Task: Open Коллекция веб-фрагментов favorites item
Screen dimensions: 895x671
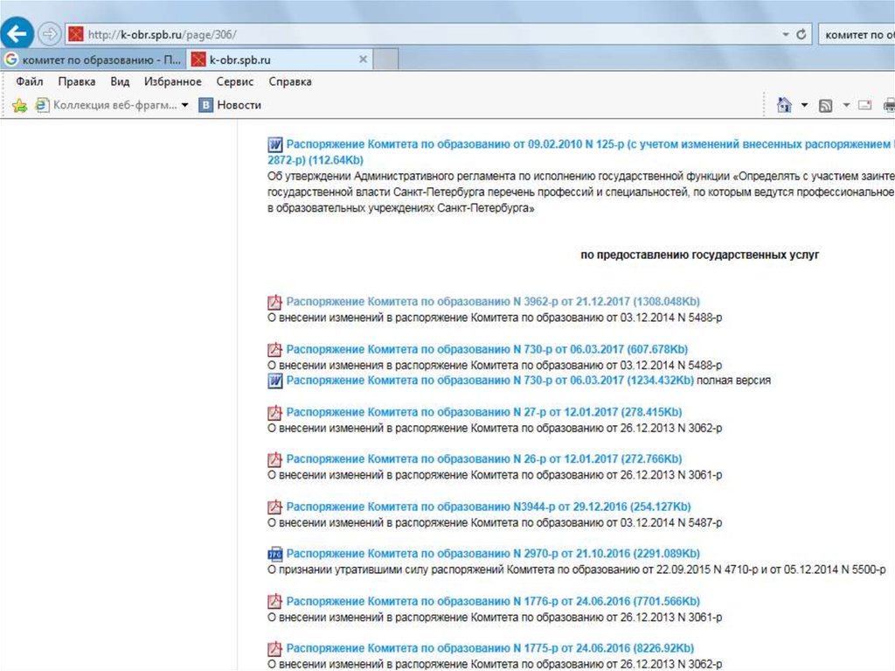Action: pos(106,105)
